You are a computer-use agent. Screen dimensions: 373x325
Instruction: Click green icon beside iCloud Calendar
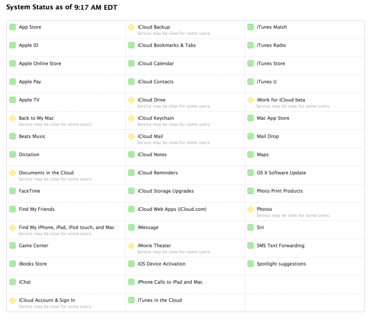(131, 63)
